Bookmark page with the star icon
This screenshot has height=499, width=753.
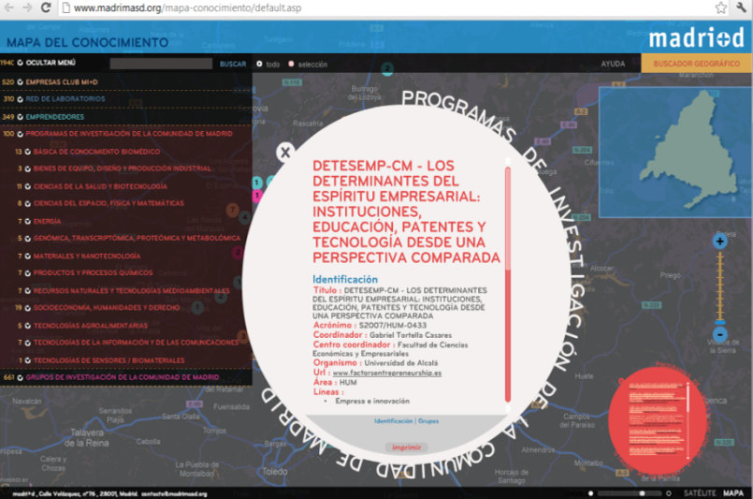(720, 7)
